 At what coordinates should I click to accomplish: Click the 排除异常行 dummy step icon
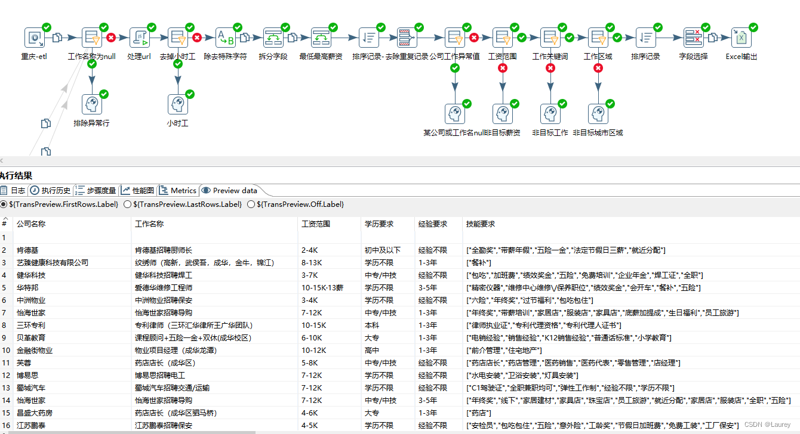coord(91,103)
